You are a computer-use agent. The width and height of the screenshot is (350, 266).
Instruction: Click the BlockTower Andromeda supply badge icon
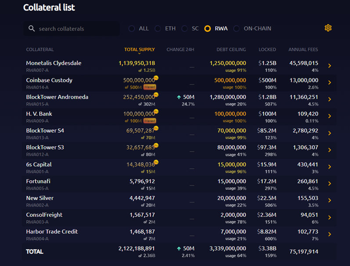coord(156,95)
